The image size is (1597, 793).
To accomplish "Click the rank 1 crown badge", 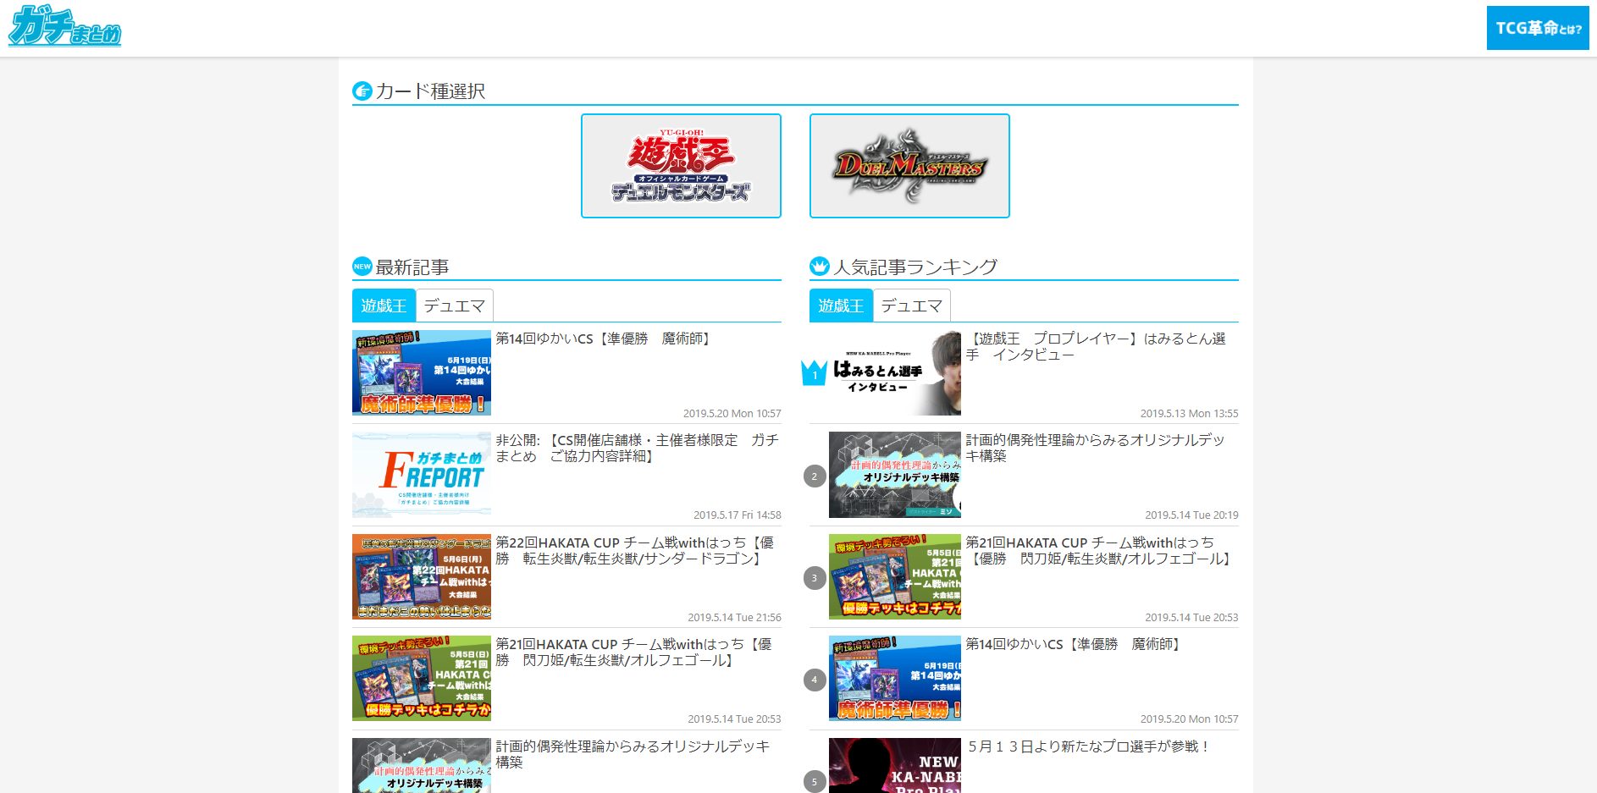I will [815, 372].
